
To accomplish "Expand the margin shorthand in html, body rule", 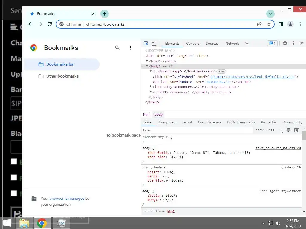I will tap(163, 176).
